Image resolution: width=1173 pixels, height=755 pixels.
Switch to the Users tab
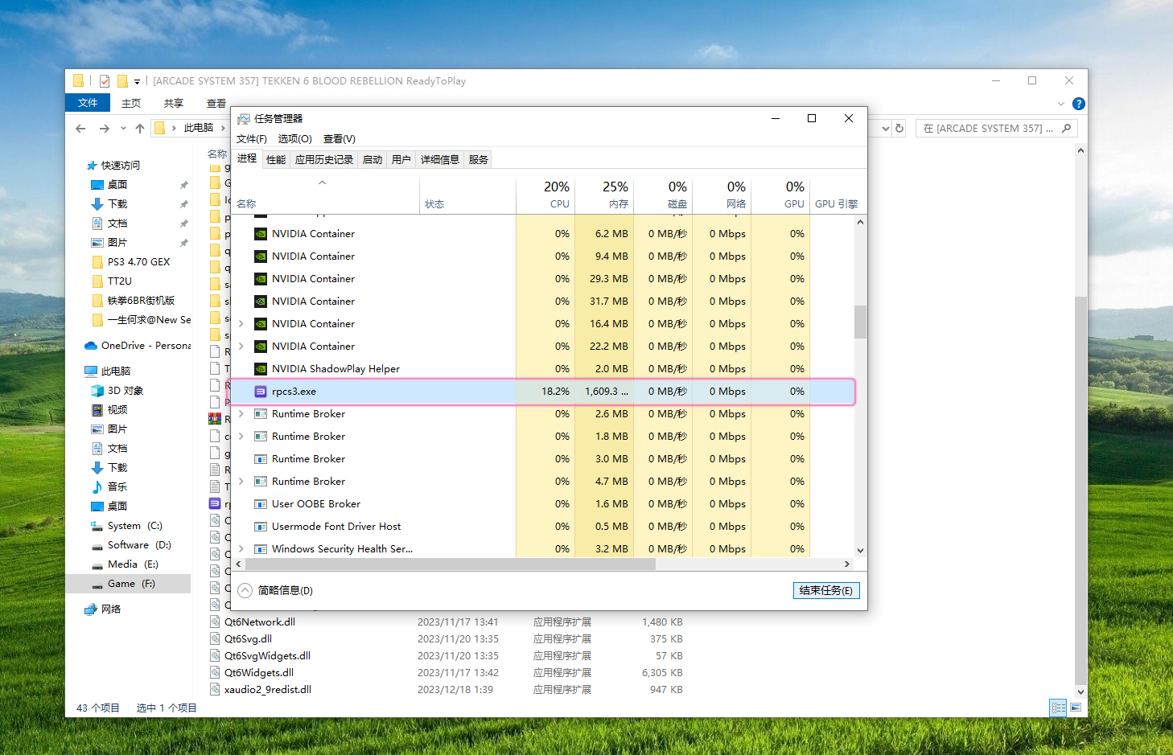point(401,160)
